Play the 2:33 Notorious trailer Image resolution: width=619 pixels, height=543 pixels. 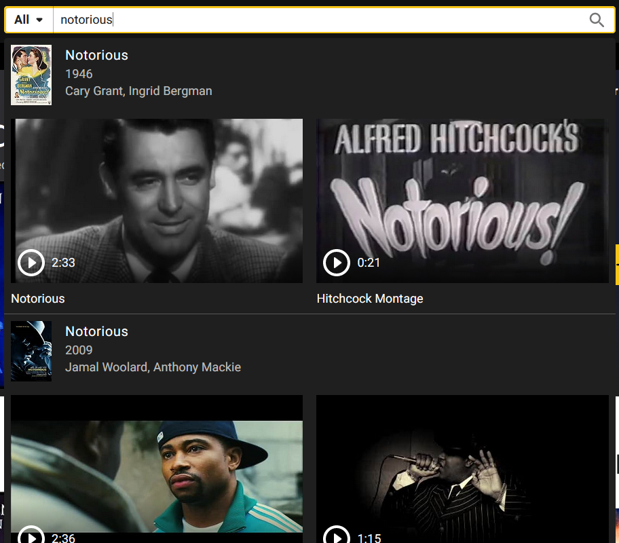point(31,263)
